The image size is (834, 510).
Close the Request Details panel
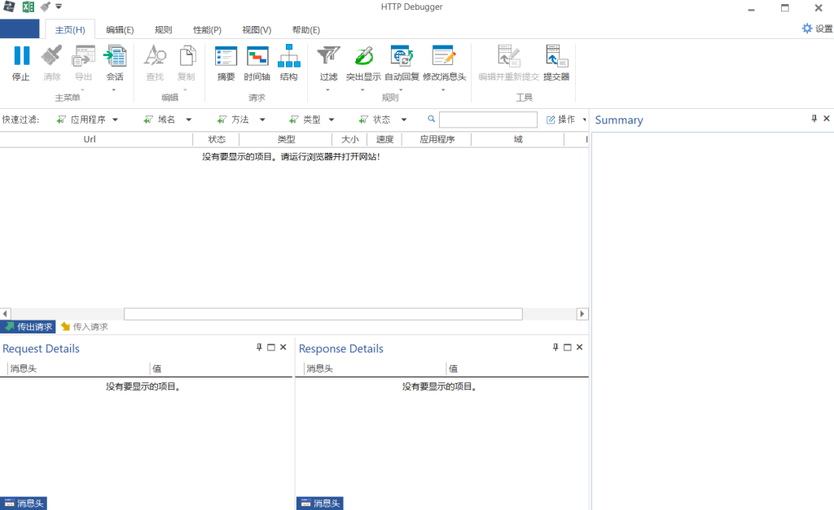283,347
